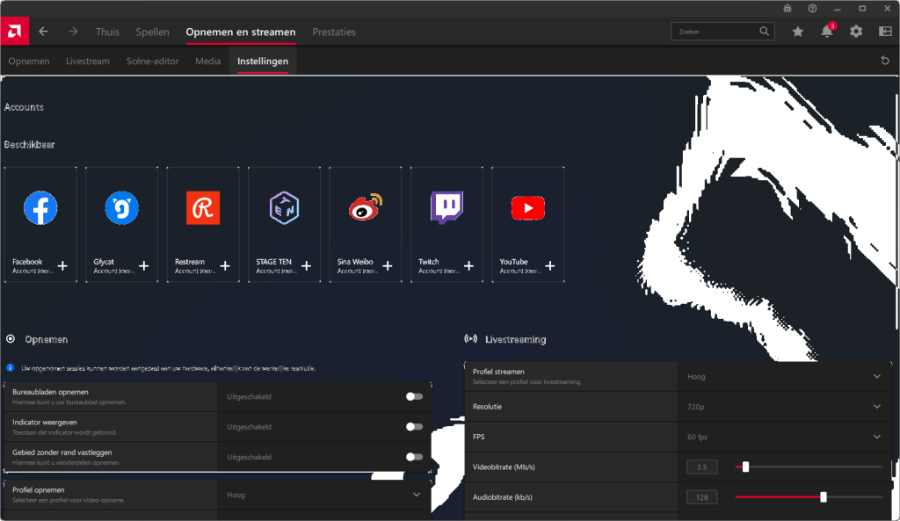Click the Livestreaming section heading
Viewport: 900px width, 521px height.
(515, 339)
